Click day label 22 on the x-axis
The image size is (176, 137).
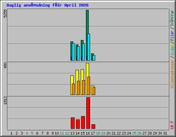click(119, 133)
